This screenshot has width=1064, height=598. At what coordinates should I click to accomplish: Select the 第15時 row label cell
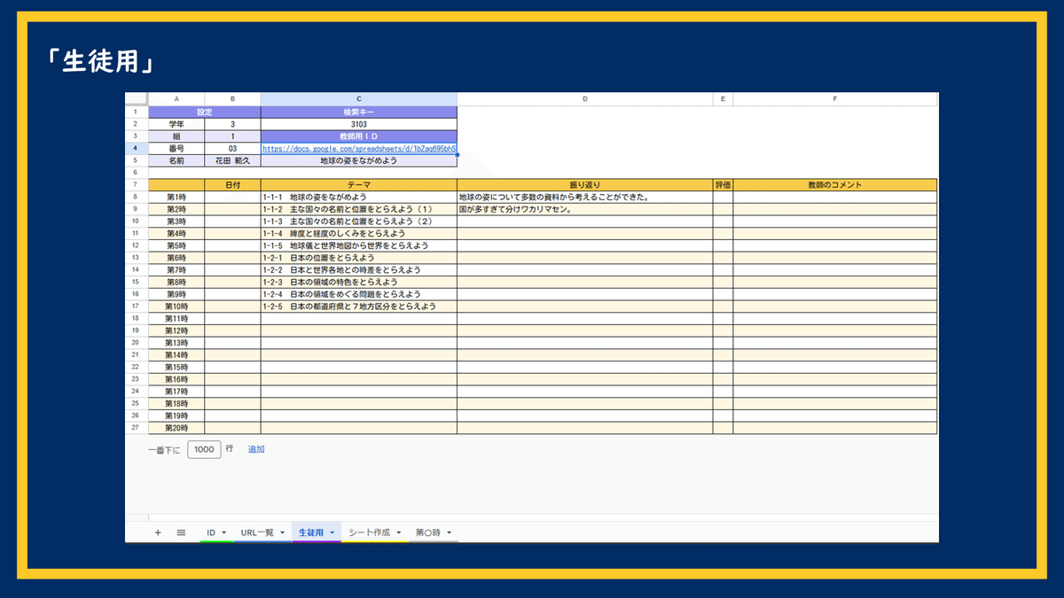[176, 367]
